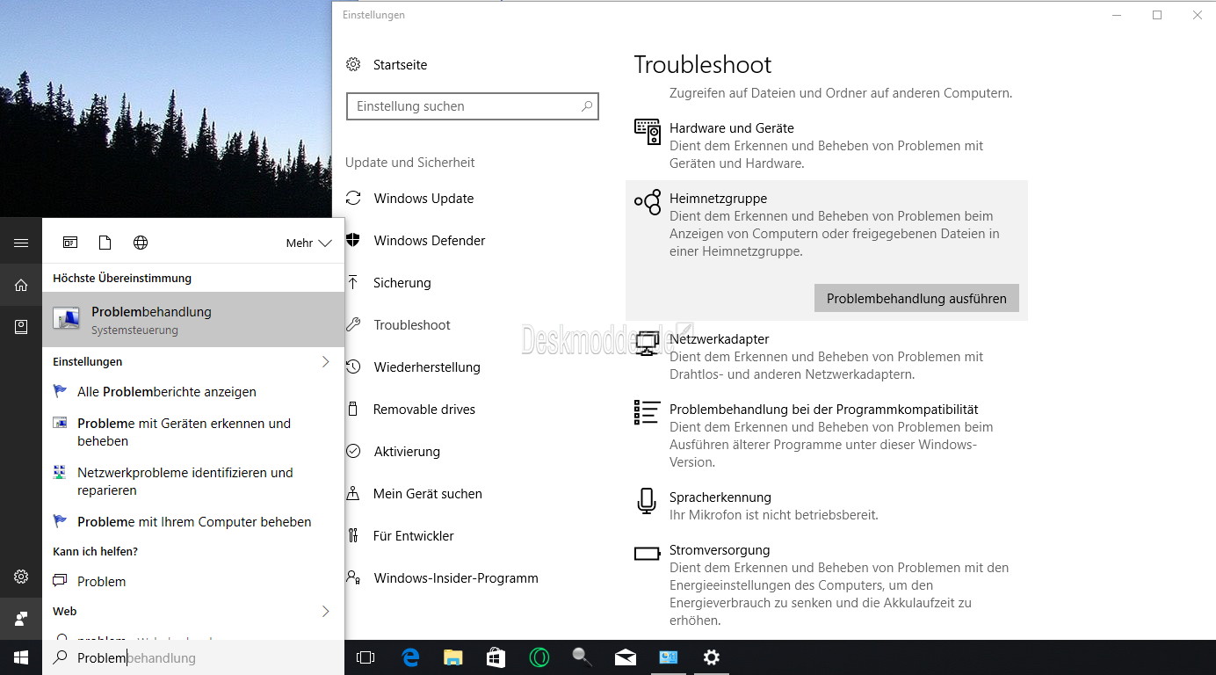Open File Explorer from the taskbar
Viewport: 1216px width, 675px height.
[452, 657]
